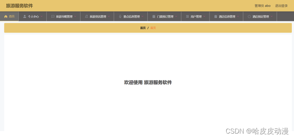294x138 pixels.
Task: Click the microphone icon beside 景点信息管理
Action: pyautogui.click(x=120, y=17)
